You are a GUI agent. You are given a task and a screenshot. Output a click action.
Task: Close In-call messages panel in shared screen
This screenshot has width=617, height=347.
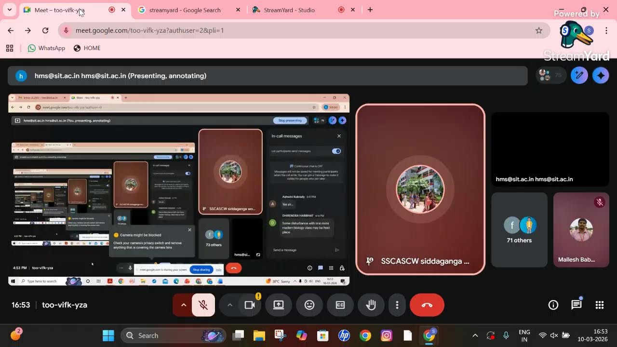coord(339,136)
